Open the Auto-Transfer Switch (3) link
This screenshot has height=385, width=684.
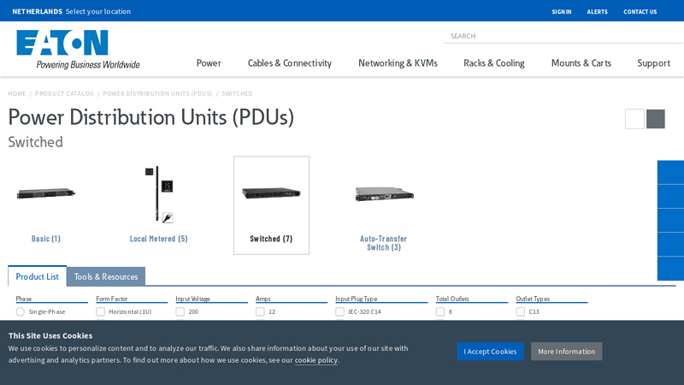tap(383, 243)
